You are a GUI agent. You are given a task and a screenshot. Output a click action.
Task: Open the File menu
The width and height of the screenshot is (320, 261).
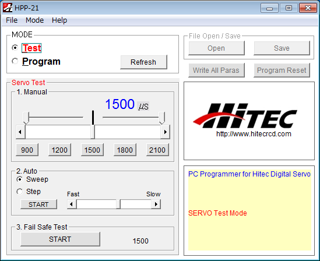point(12,20)
